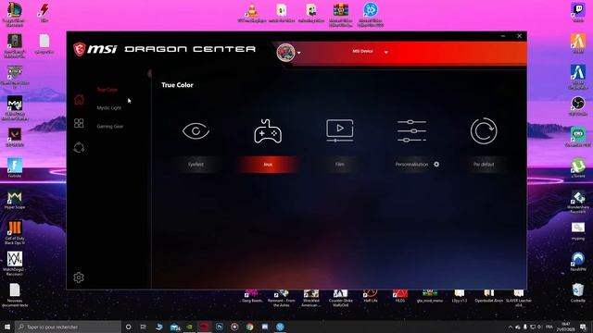This screenshot has height=333, width=593.
Task: Click the sliders customization icon
Action: (x=411, y=131)
